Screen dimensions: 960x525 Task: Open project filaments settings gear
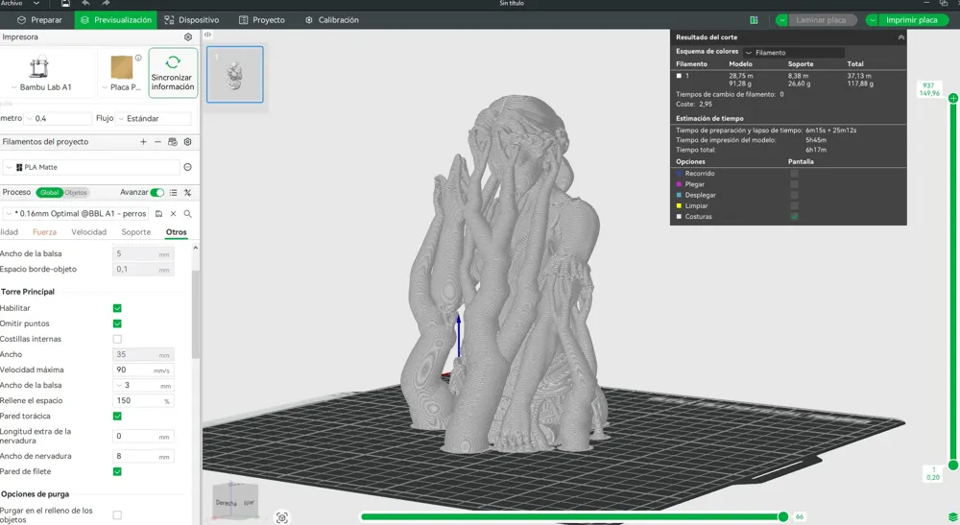coord(188,142)
